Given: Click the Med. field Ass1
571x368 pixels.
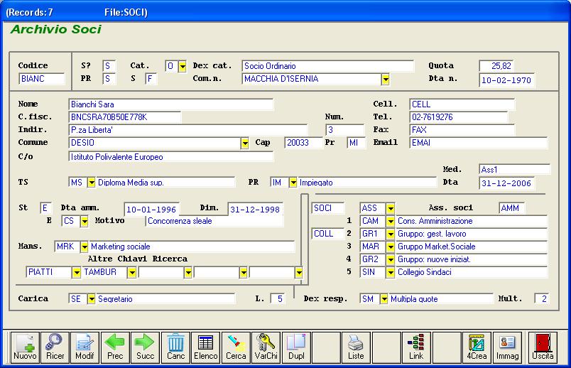Looking at the screenshot, I should (x=515, y=169).
